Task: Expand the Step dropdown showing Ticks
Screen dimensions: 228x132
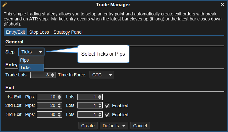Action: [31, 52]
